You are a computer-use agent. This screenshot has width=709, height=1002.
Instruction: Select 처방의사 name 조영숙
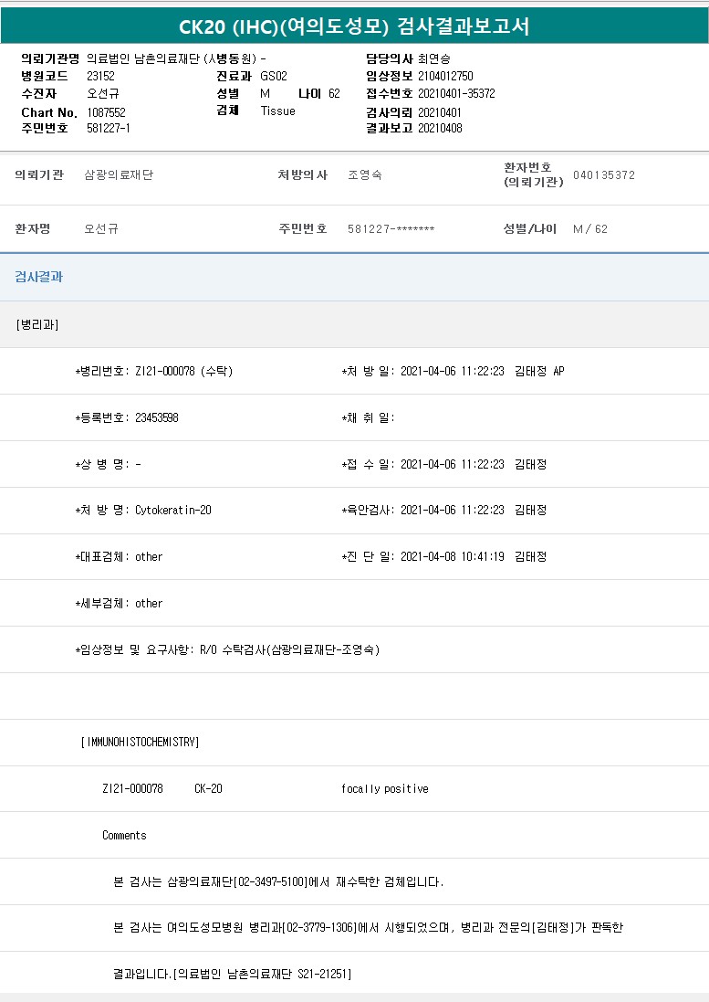point(365,174)
